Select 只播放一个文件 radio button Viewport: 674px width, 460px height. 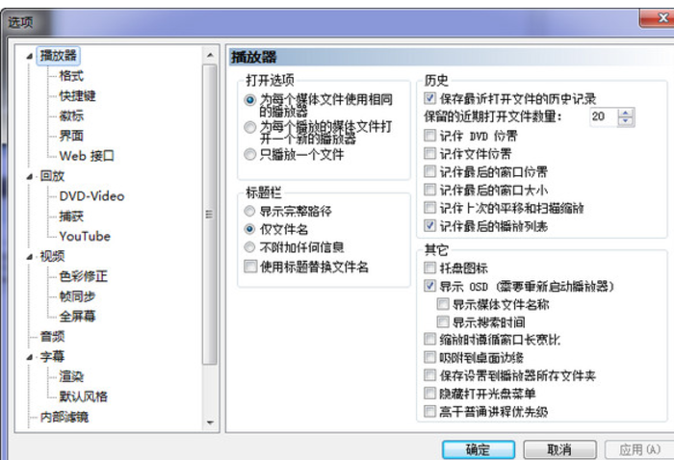click(x=250, y=154)
